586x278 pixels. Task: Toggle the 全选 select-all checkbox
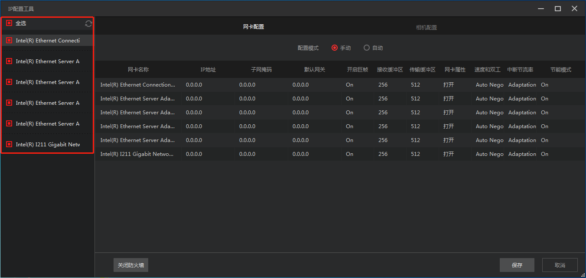coord(9,23)
